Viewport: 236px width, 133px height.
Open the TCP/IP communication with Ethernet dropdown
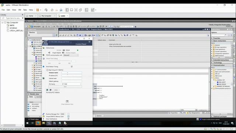71,55
